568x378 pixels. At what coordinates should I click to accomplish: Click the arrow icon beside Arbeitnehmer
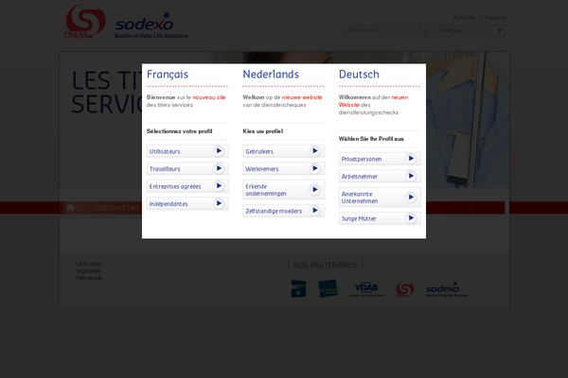[x=411, y=176]
